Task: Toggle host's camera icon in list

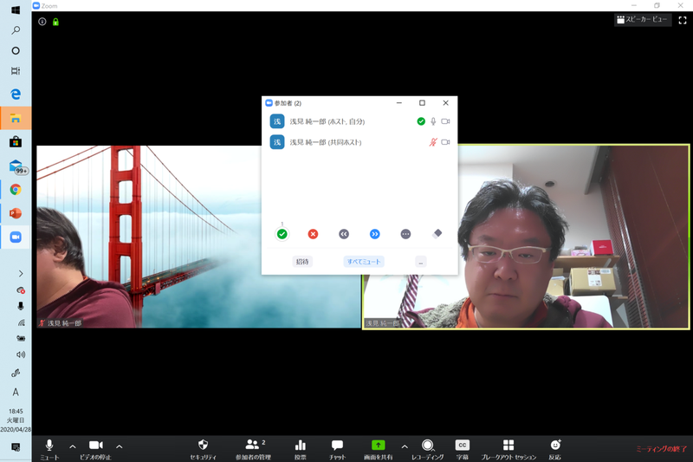Action: (445, 121)
